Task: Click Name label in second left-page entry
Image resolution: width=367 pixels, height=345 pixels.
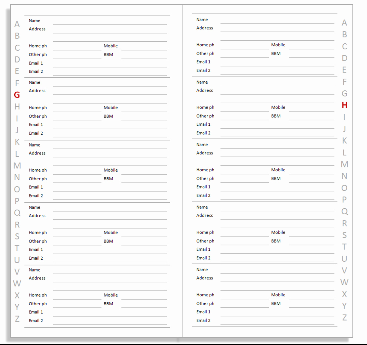Action: pos(34,82)
